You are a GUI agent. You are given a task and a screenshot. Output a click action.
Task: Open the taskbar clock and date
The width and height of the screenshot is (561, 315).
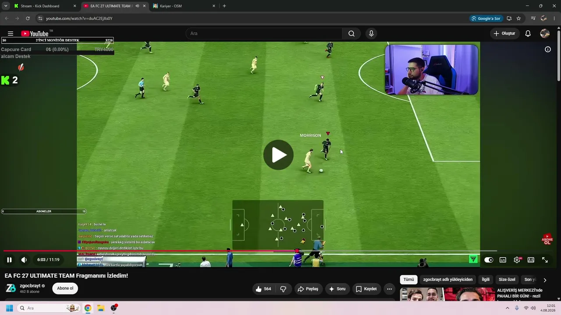click(548, 308)
